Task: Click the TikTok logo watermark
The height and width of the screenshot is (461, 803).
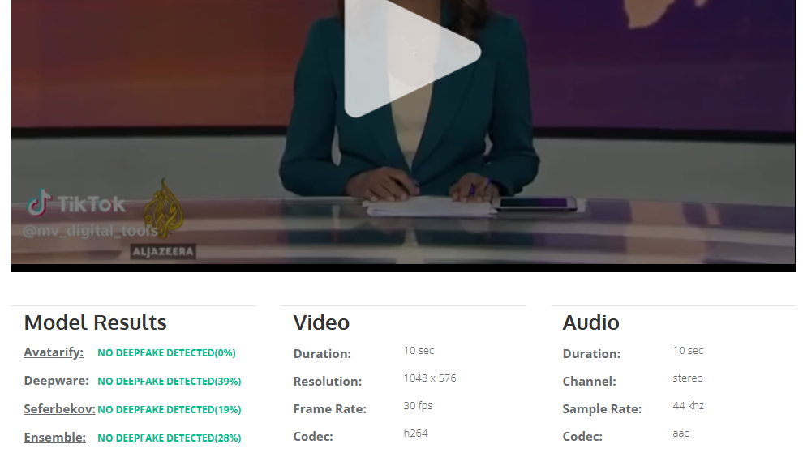Action: pyautogui.click(x=76, y=204)
